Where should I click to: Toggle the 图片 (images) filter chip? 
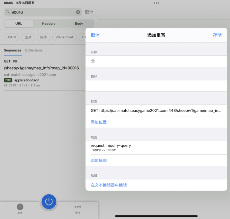(28, 37)
